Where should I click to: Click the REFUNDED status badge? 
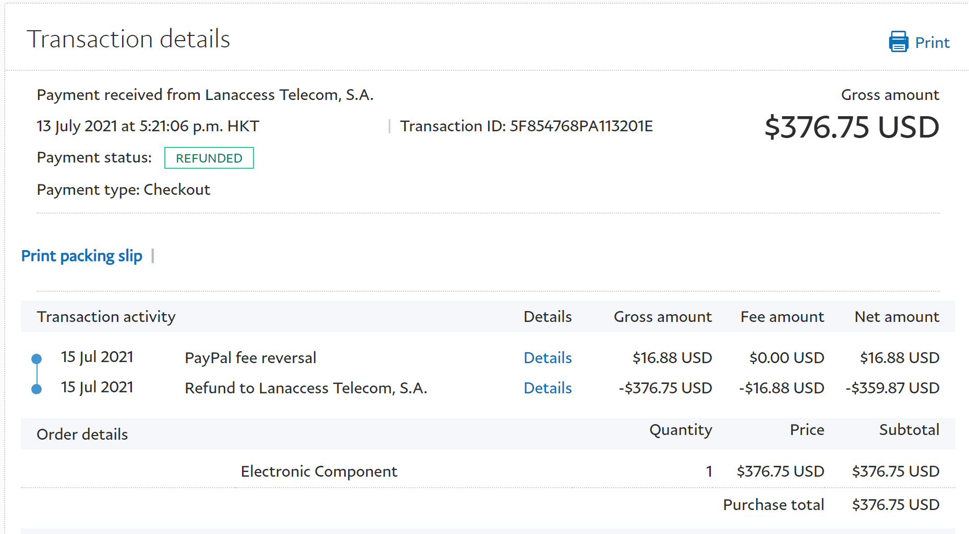(209, 158)
